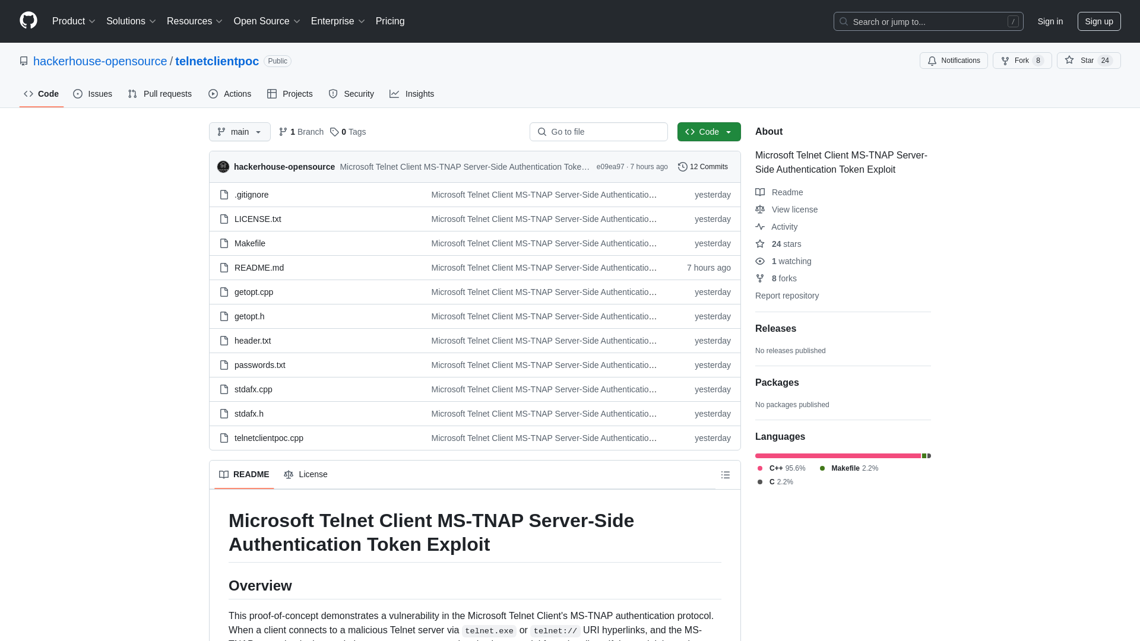This screenshot has height=641, width=1140.
Task: Click the Makefile 2.2% language link
Action: click(849, 468)
